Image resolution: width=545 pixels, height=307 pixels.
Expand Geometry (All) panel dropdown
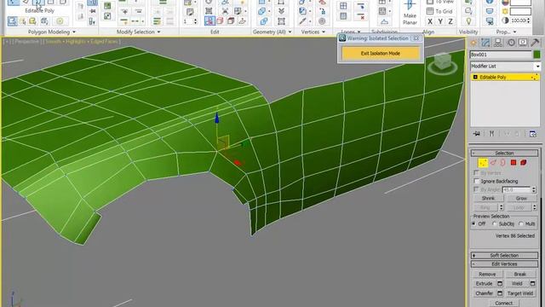(290, 32)
